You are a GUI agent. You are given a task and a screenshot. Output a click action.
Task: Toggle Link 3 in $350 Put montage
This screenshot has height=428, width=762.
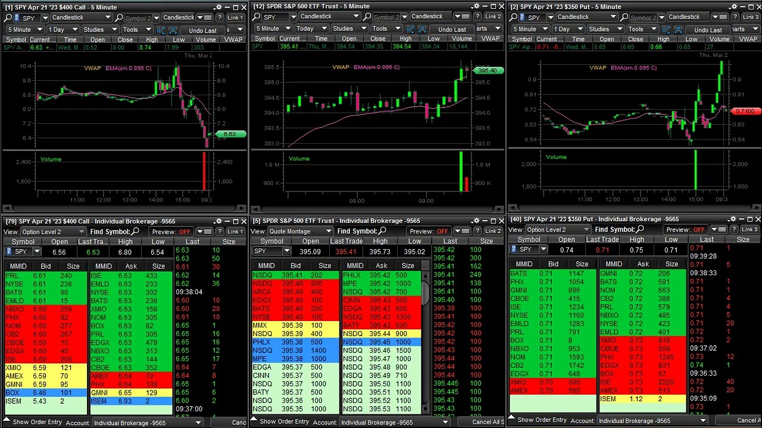[x=749, y=229]
